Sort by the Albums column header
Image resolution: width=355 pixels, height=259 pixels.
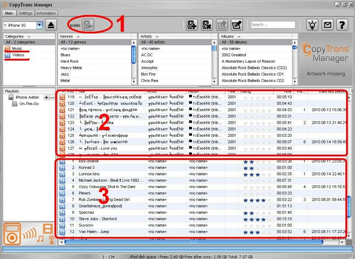[x=255, y=36]
